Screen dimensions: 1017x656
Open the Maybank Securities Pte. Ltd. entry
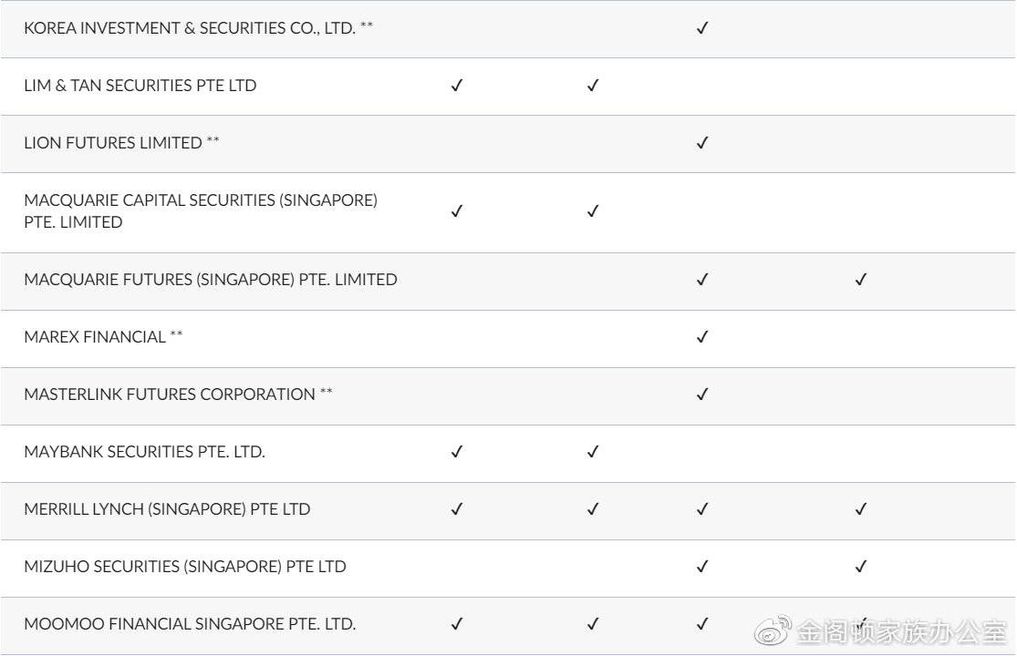(144, 452)
